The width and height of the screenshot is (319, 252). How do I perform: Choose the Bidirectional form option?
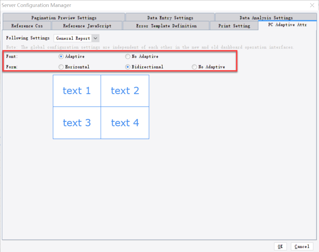coord(128,67)
